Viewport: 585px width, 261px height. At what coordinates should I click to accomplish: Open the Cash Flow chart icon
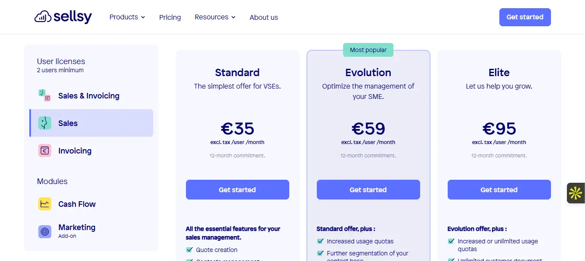44,204
